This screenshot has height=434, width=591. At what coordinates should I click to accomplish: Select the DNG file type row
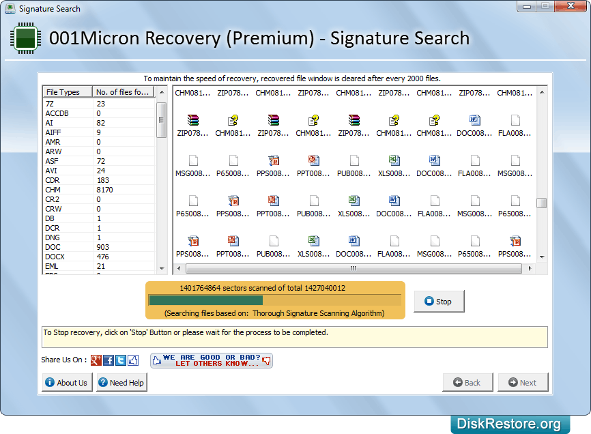[x=99, y=237]
